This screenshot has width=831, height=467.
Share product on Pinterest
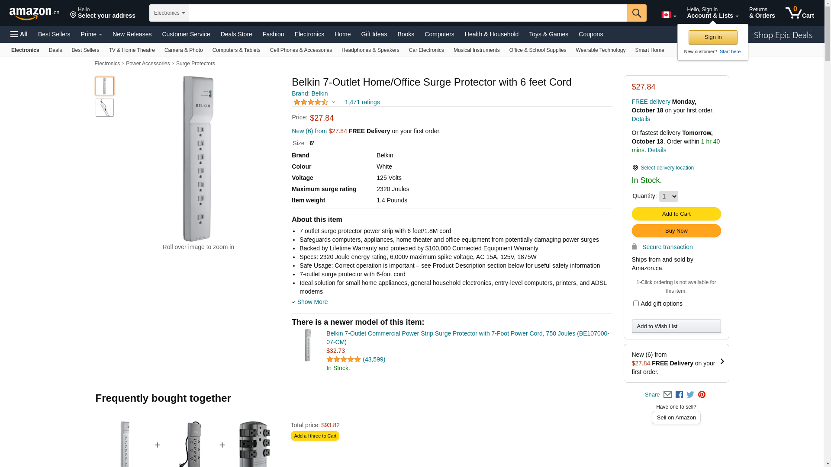point(702,395)
